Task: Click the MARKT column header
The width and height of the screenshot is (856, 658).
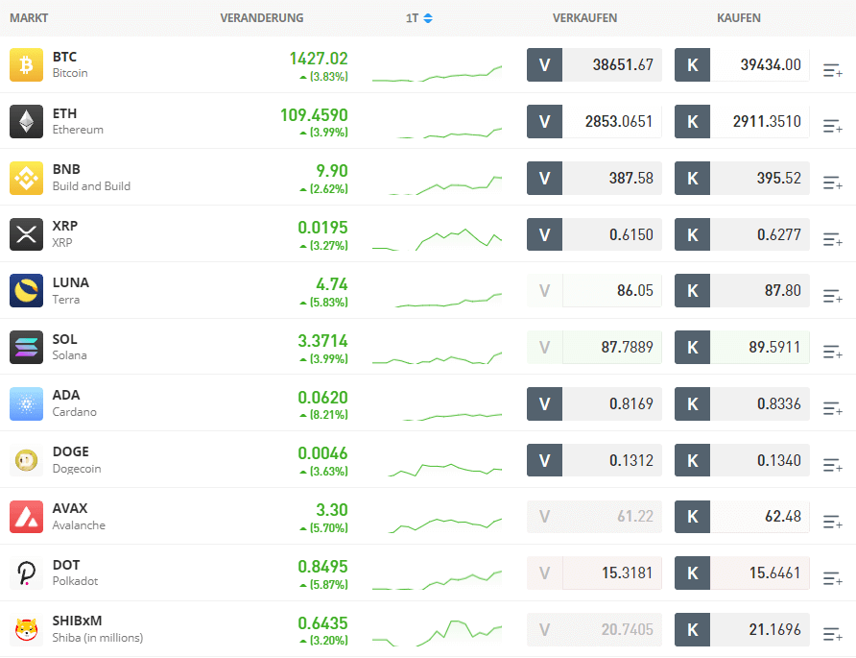Action: click(x=29, y=18)
